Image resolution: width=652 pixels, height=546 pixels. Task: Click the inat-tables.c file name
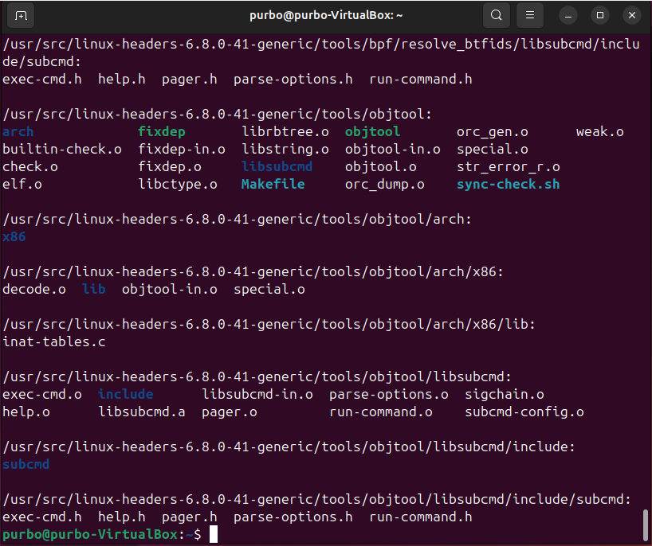pyautogui.click(x=54, y=341)
